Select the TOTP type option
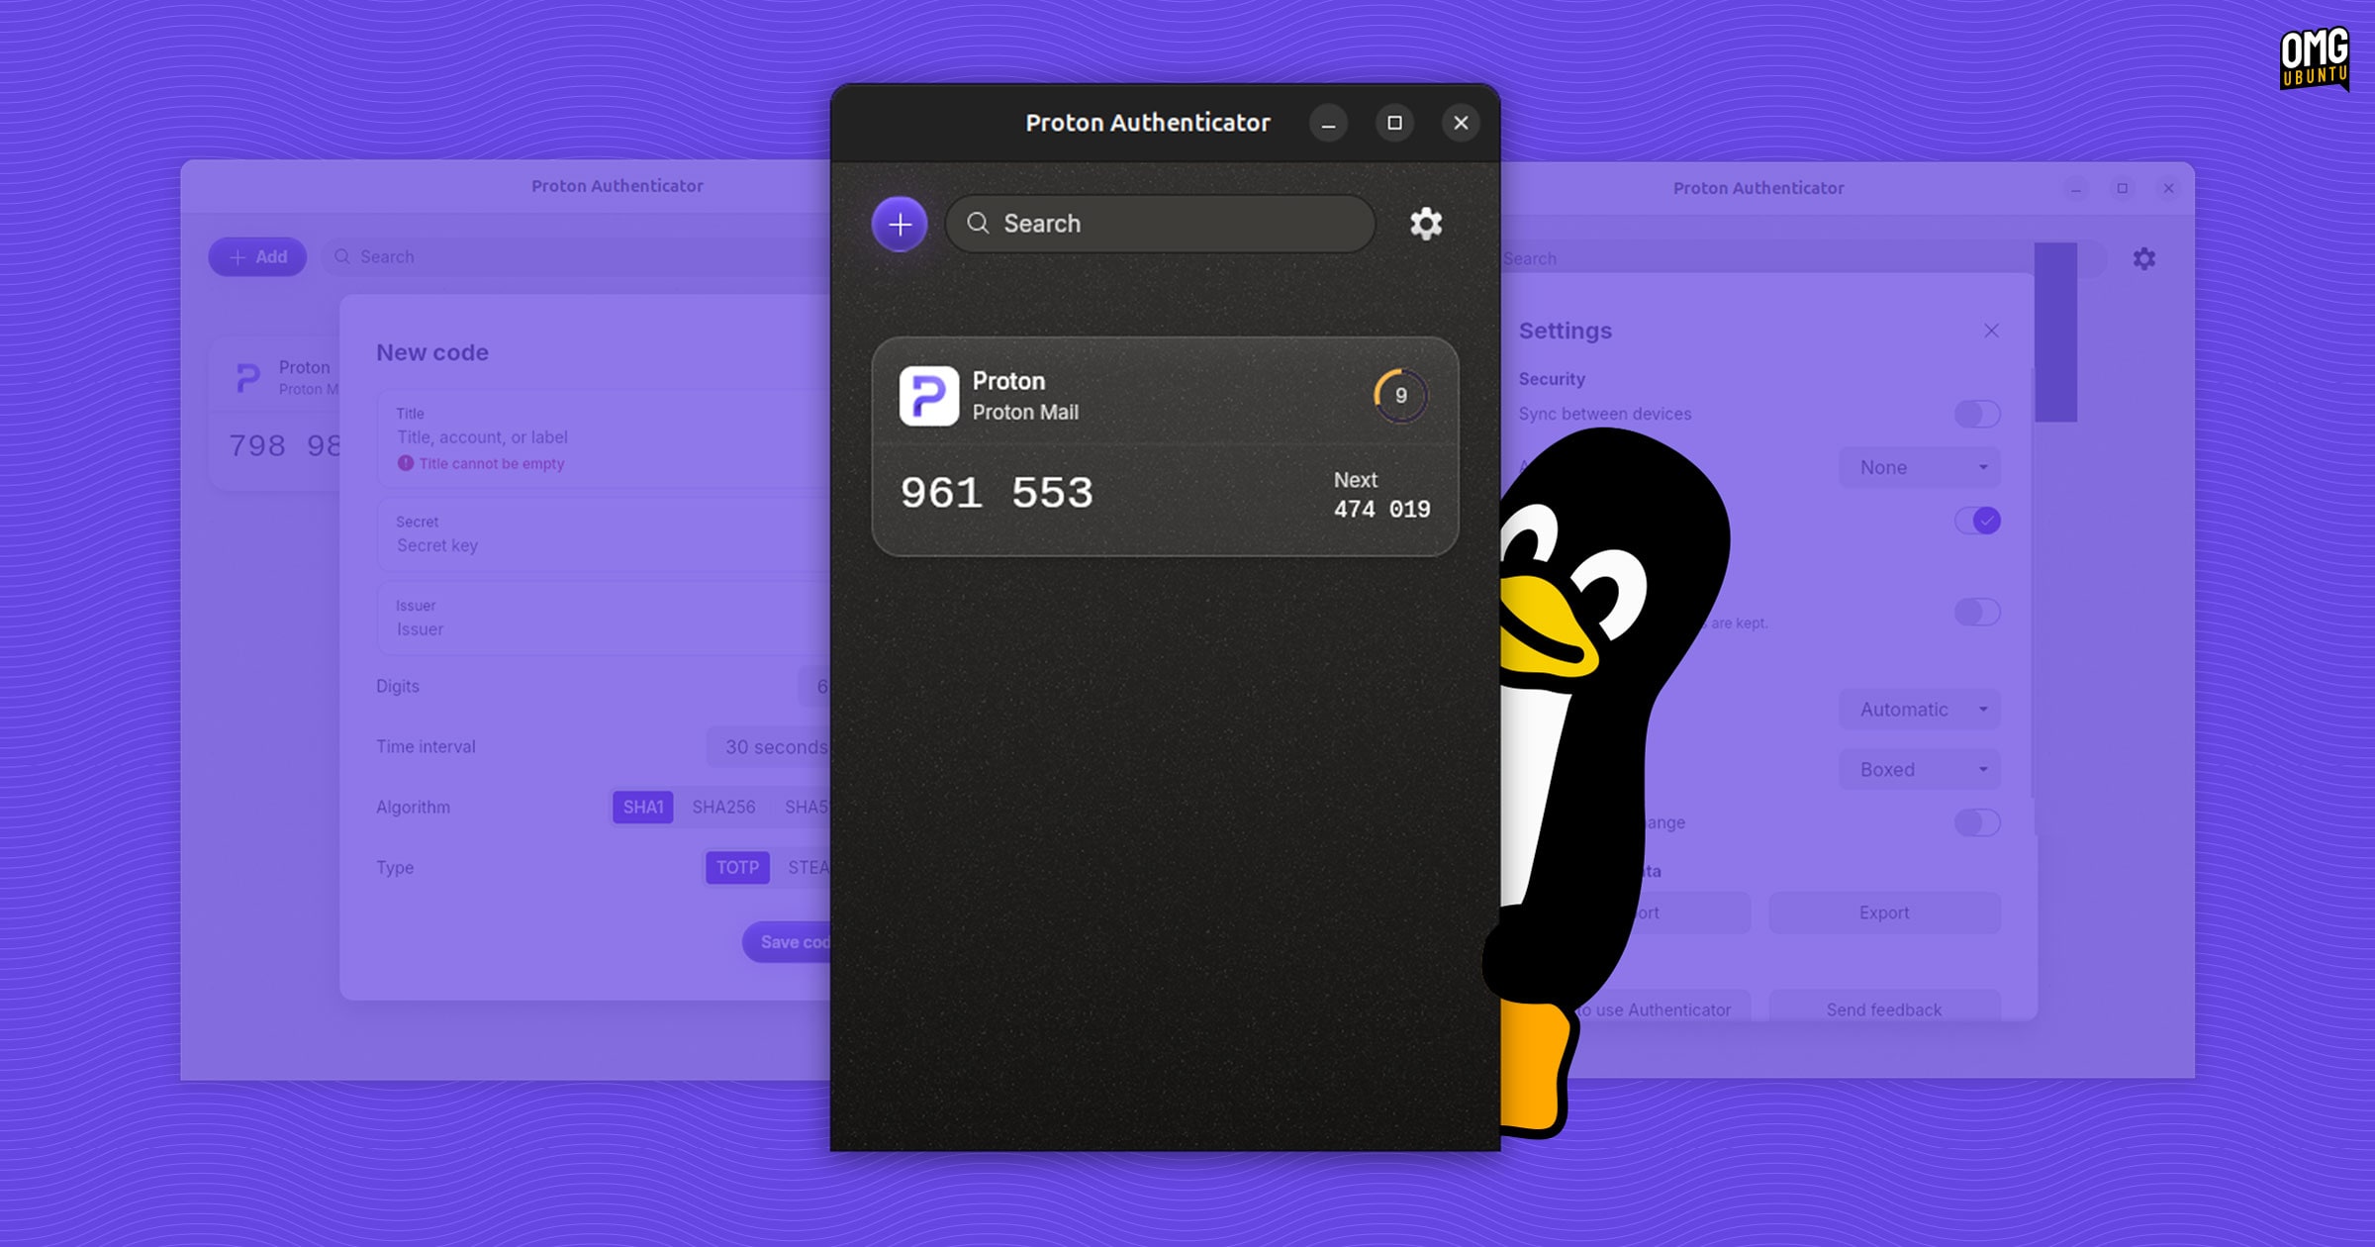2375x1247 pixels. coord(737,868)
